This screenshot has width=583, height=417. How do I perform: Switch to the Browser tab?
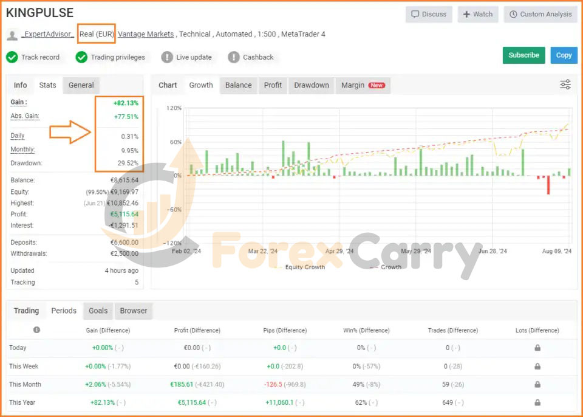(134, 311)
